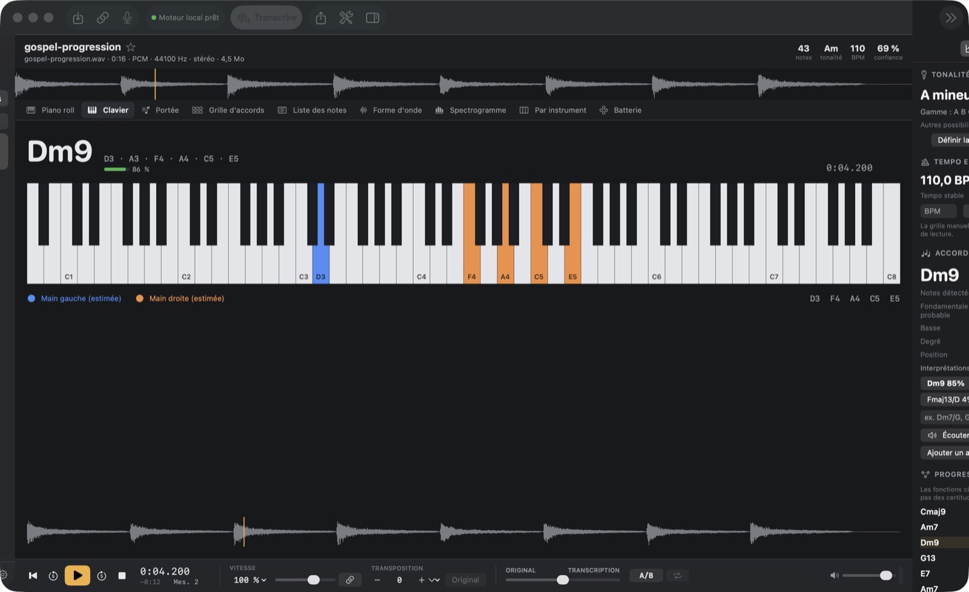Mute audio with the speaker icon
The width and height of the screenshot is (969, 592).
tap(835, 576)
